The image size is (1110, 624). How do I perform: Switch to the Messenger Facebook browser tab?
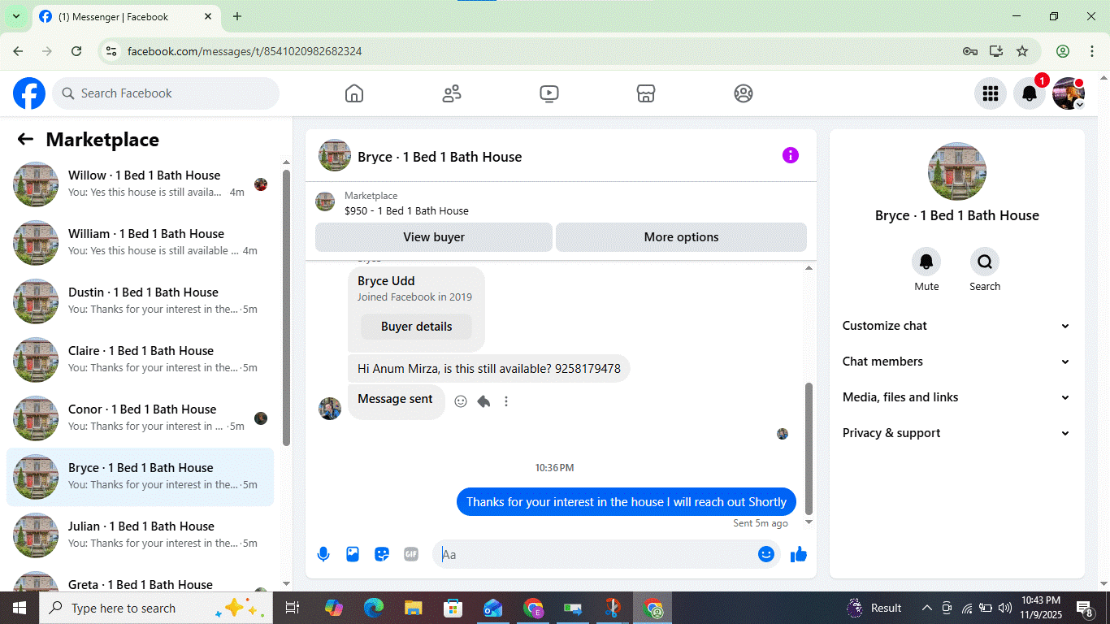[125, 16]
